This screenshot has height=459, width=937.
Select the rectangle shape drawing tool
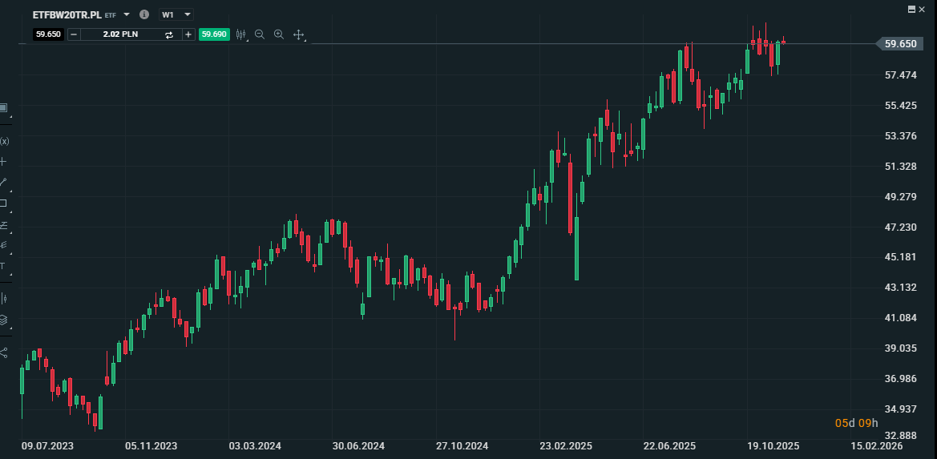coord(3,203)
